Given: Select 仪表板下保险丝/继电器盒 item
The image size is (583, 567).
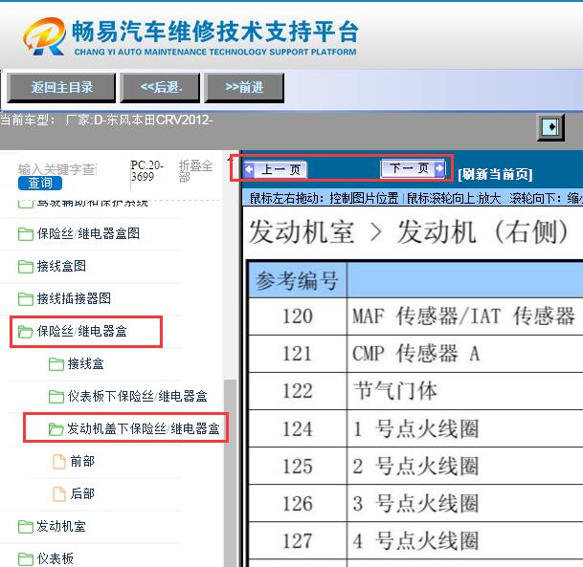Looking at the screenshot, I should (137, 396).
